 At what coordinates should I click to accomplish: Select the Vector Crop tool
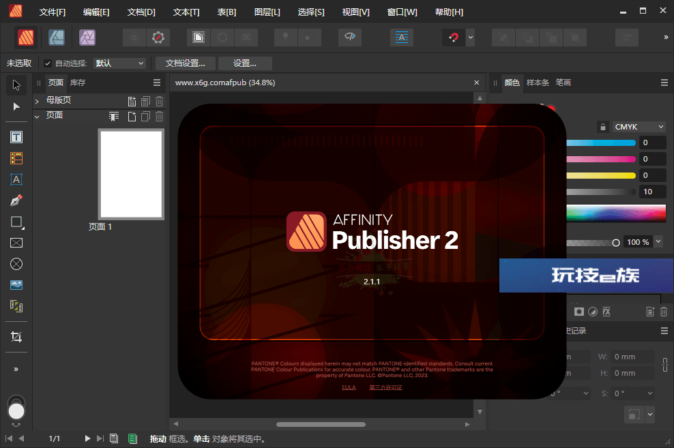point(16,337)
